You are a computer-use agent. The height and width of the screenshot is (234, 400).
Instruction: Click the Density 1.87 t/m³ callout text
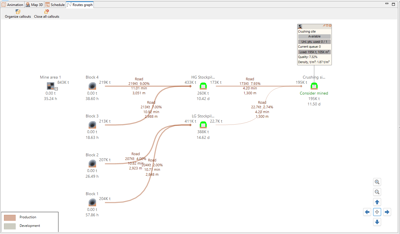[x=315, y=62]
